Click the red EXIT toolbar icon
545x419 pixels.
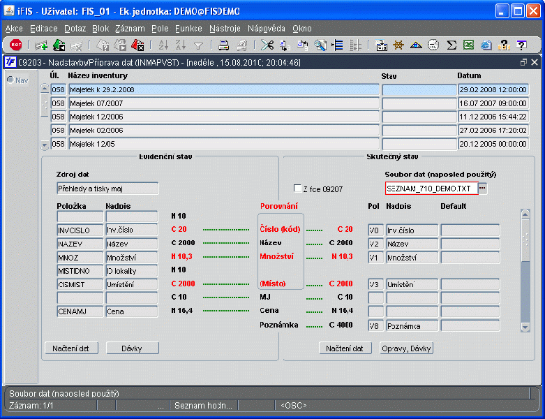tap(15, 45)
